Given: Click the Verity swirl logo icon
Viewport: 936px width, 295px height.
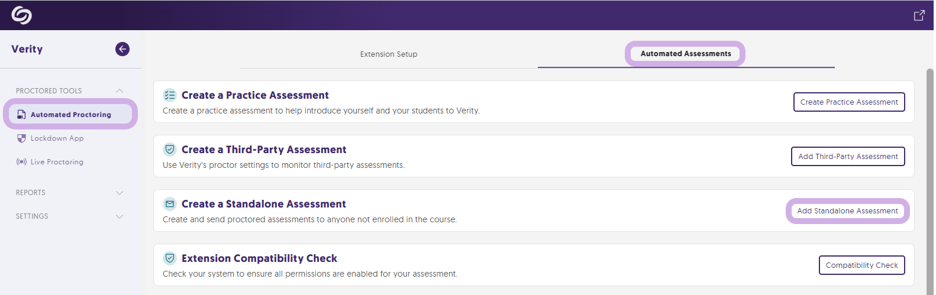Looking at the screenshot, I should pos(21,15).
